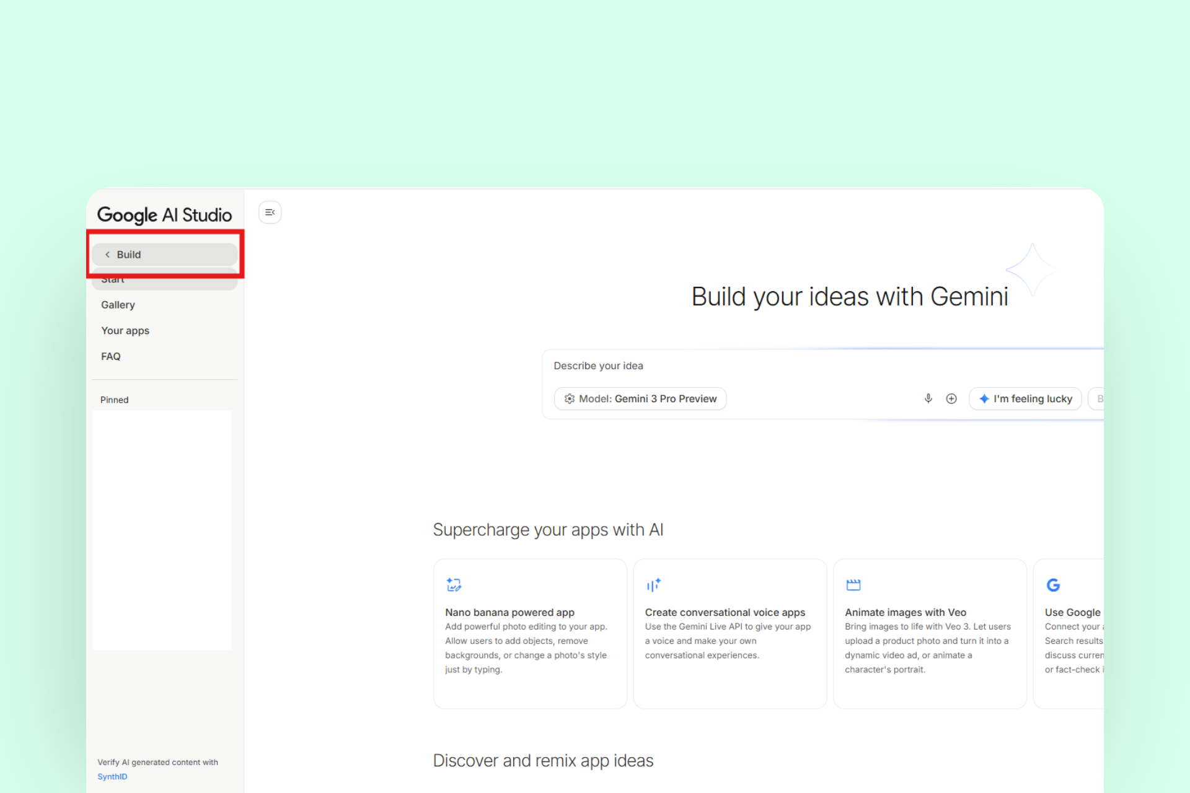Go back using the Build chevron

click(x=108, y=255)
